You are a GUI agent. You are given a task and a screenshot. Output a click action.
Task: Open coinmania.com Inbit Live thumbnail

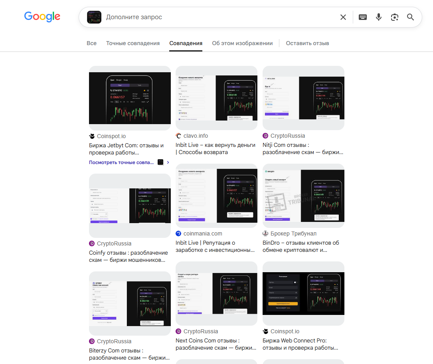tap(216, 196)
